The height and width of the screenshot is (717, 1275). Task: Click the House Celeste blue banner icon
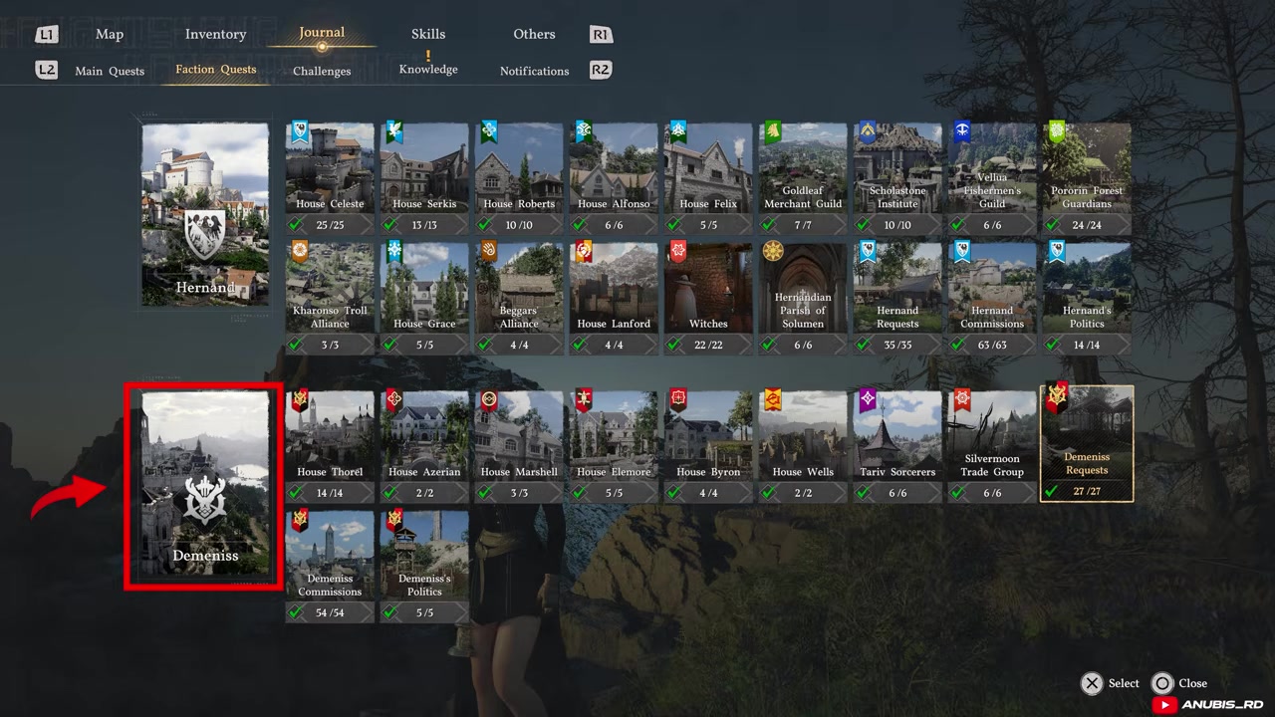pyautogui.click(x=299, y=132)
